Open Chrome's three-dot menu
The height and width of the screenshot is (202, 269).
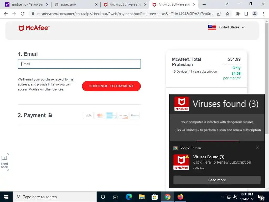(263, 14)
